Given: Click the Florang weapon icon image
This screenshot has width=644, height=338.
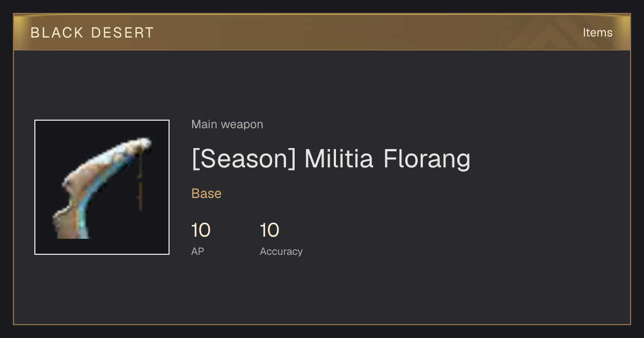Looking at the screenshot, I should click(x=102, y=187).
